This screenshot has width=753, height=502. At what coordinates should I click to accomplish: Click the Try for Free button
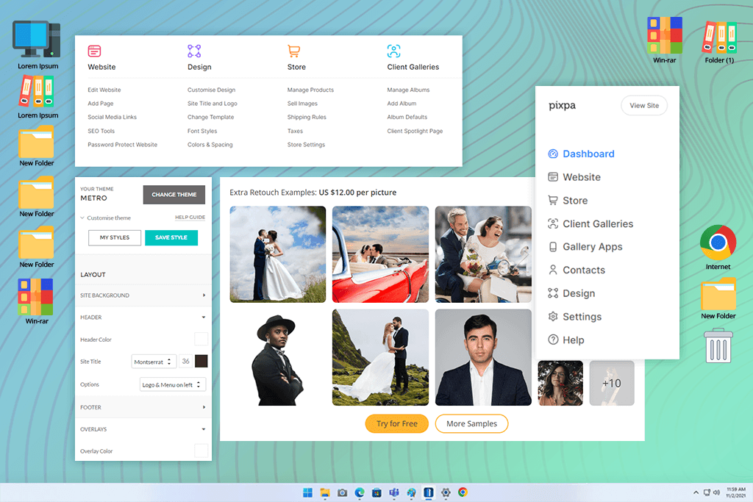pos(396,424)
